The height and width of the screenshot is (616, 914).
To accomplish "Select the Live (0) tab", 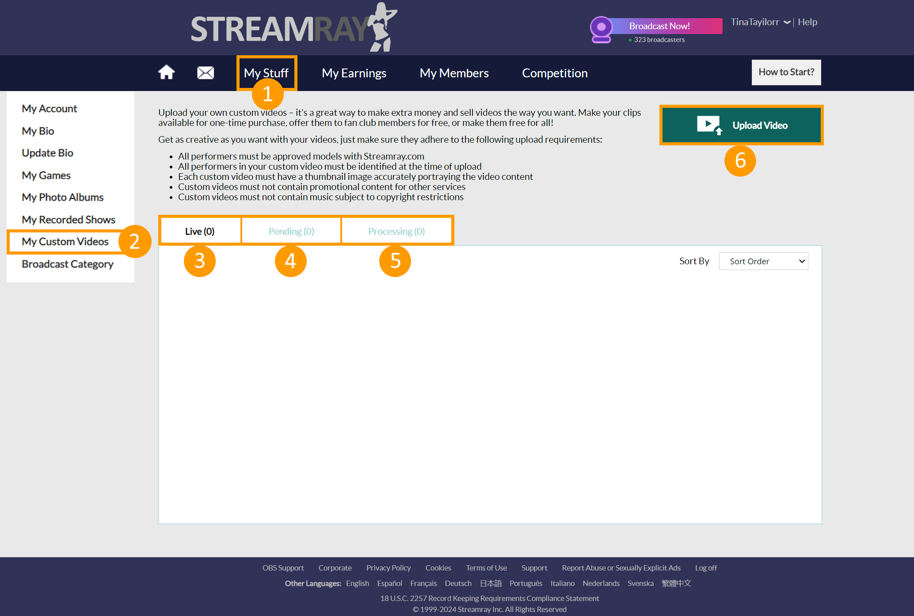I will 200,231.
